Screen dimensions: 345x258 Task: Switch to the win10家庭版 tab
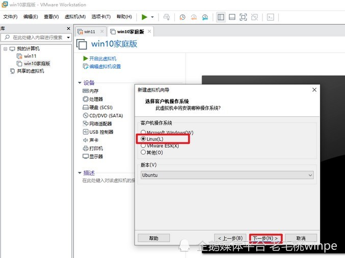[x=130, y=32]
